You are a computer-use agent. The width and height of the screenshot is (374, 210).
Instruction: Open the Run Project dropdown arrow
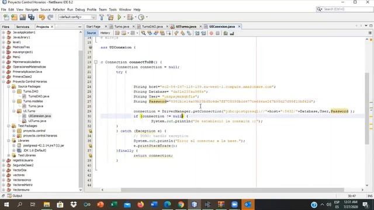(124, 17)
